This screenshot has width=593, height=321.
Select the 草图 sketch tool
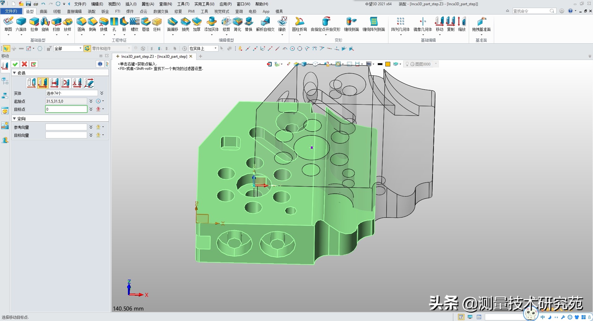[x=8, y=24]
